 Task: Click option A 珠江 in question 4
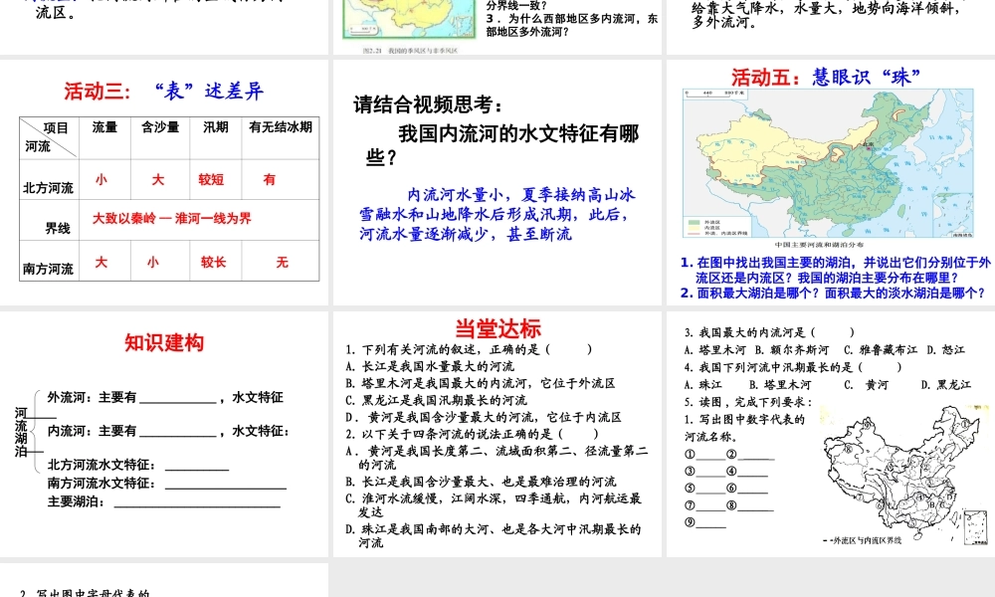click(702, 385)
